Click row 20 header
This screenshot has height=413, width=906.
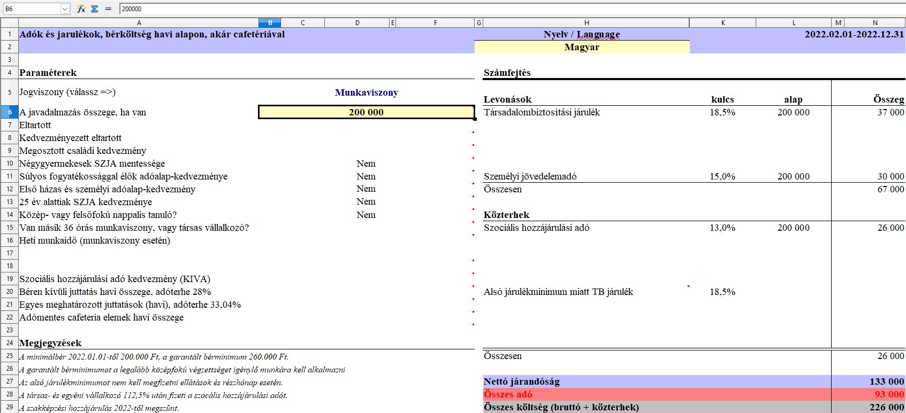[10, 292]
